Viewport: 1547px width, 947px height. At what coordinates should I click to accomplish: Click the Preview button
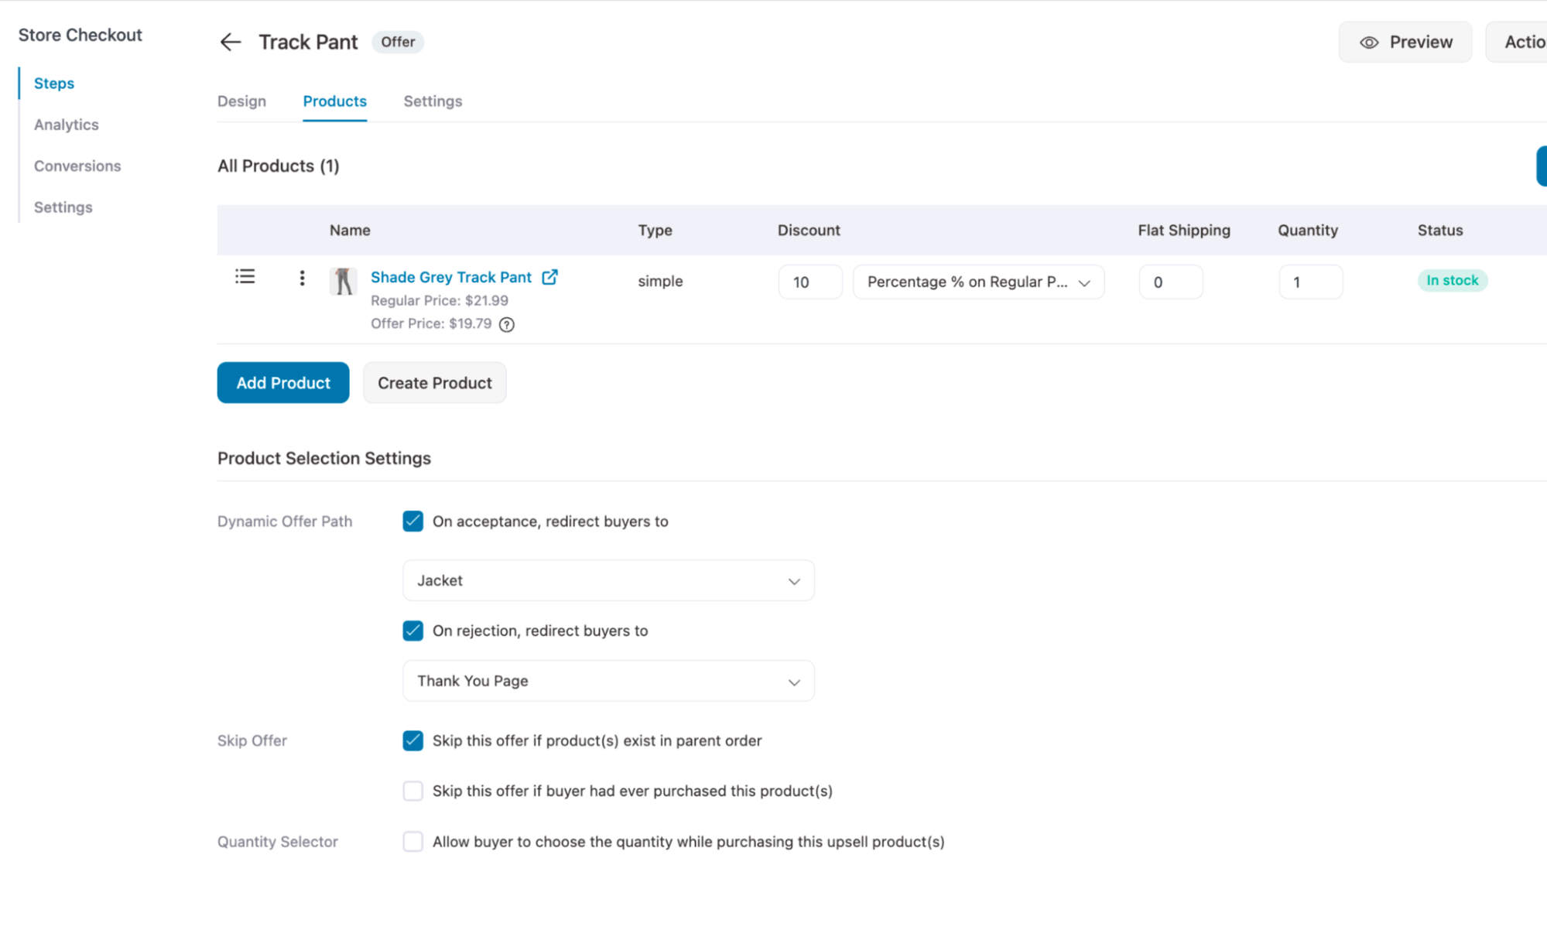[x=1405, y=43]
